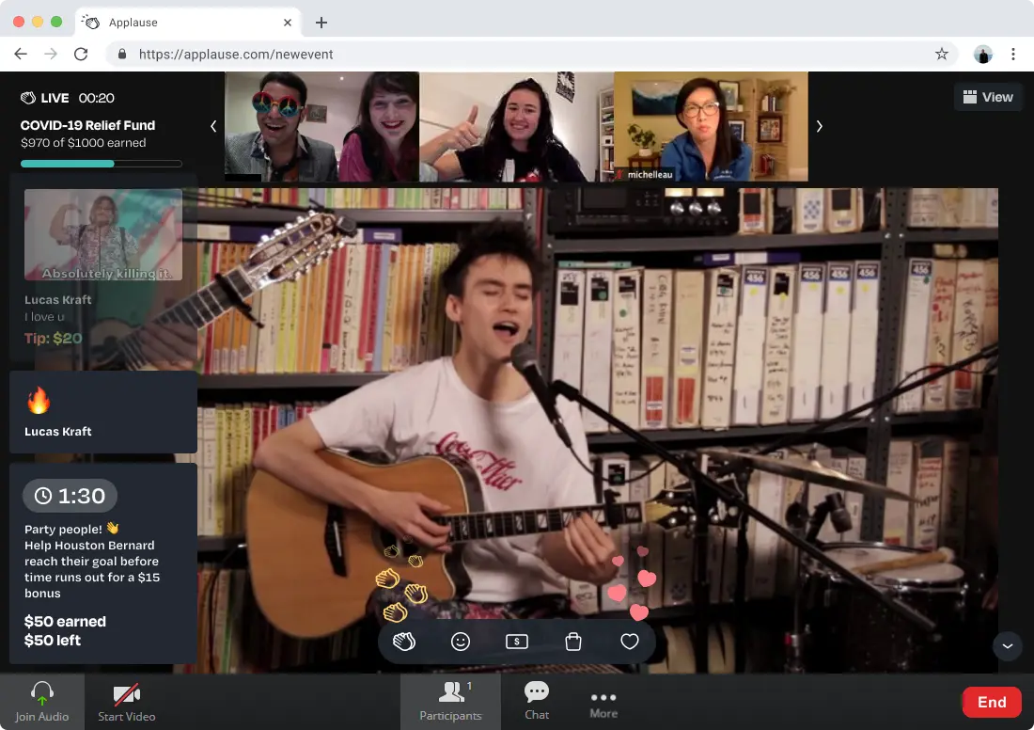Bookmark this page with the star icon
Image resolution: width=1034 pixels, height=730 pixels.
point(941,55)
